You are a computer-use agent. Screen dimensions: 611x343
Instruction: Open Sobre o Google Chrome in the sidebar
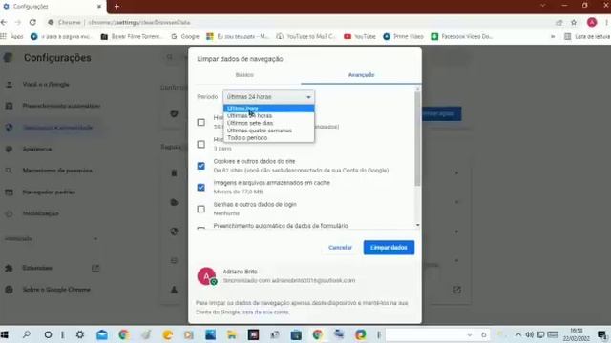tap(56, 290)
